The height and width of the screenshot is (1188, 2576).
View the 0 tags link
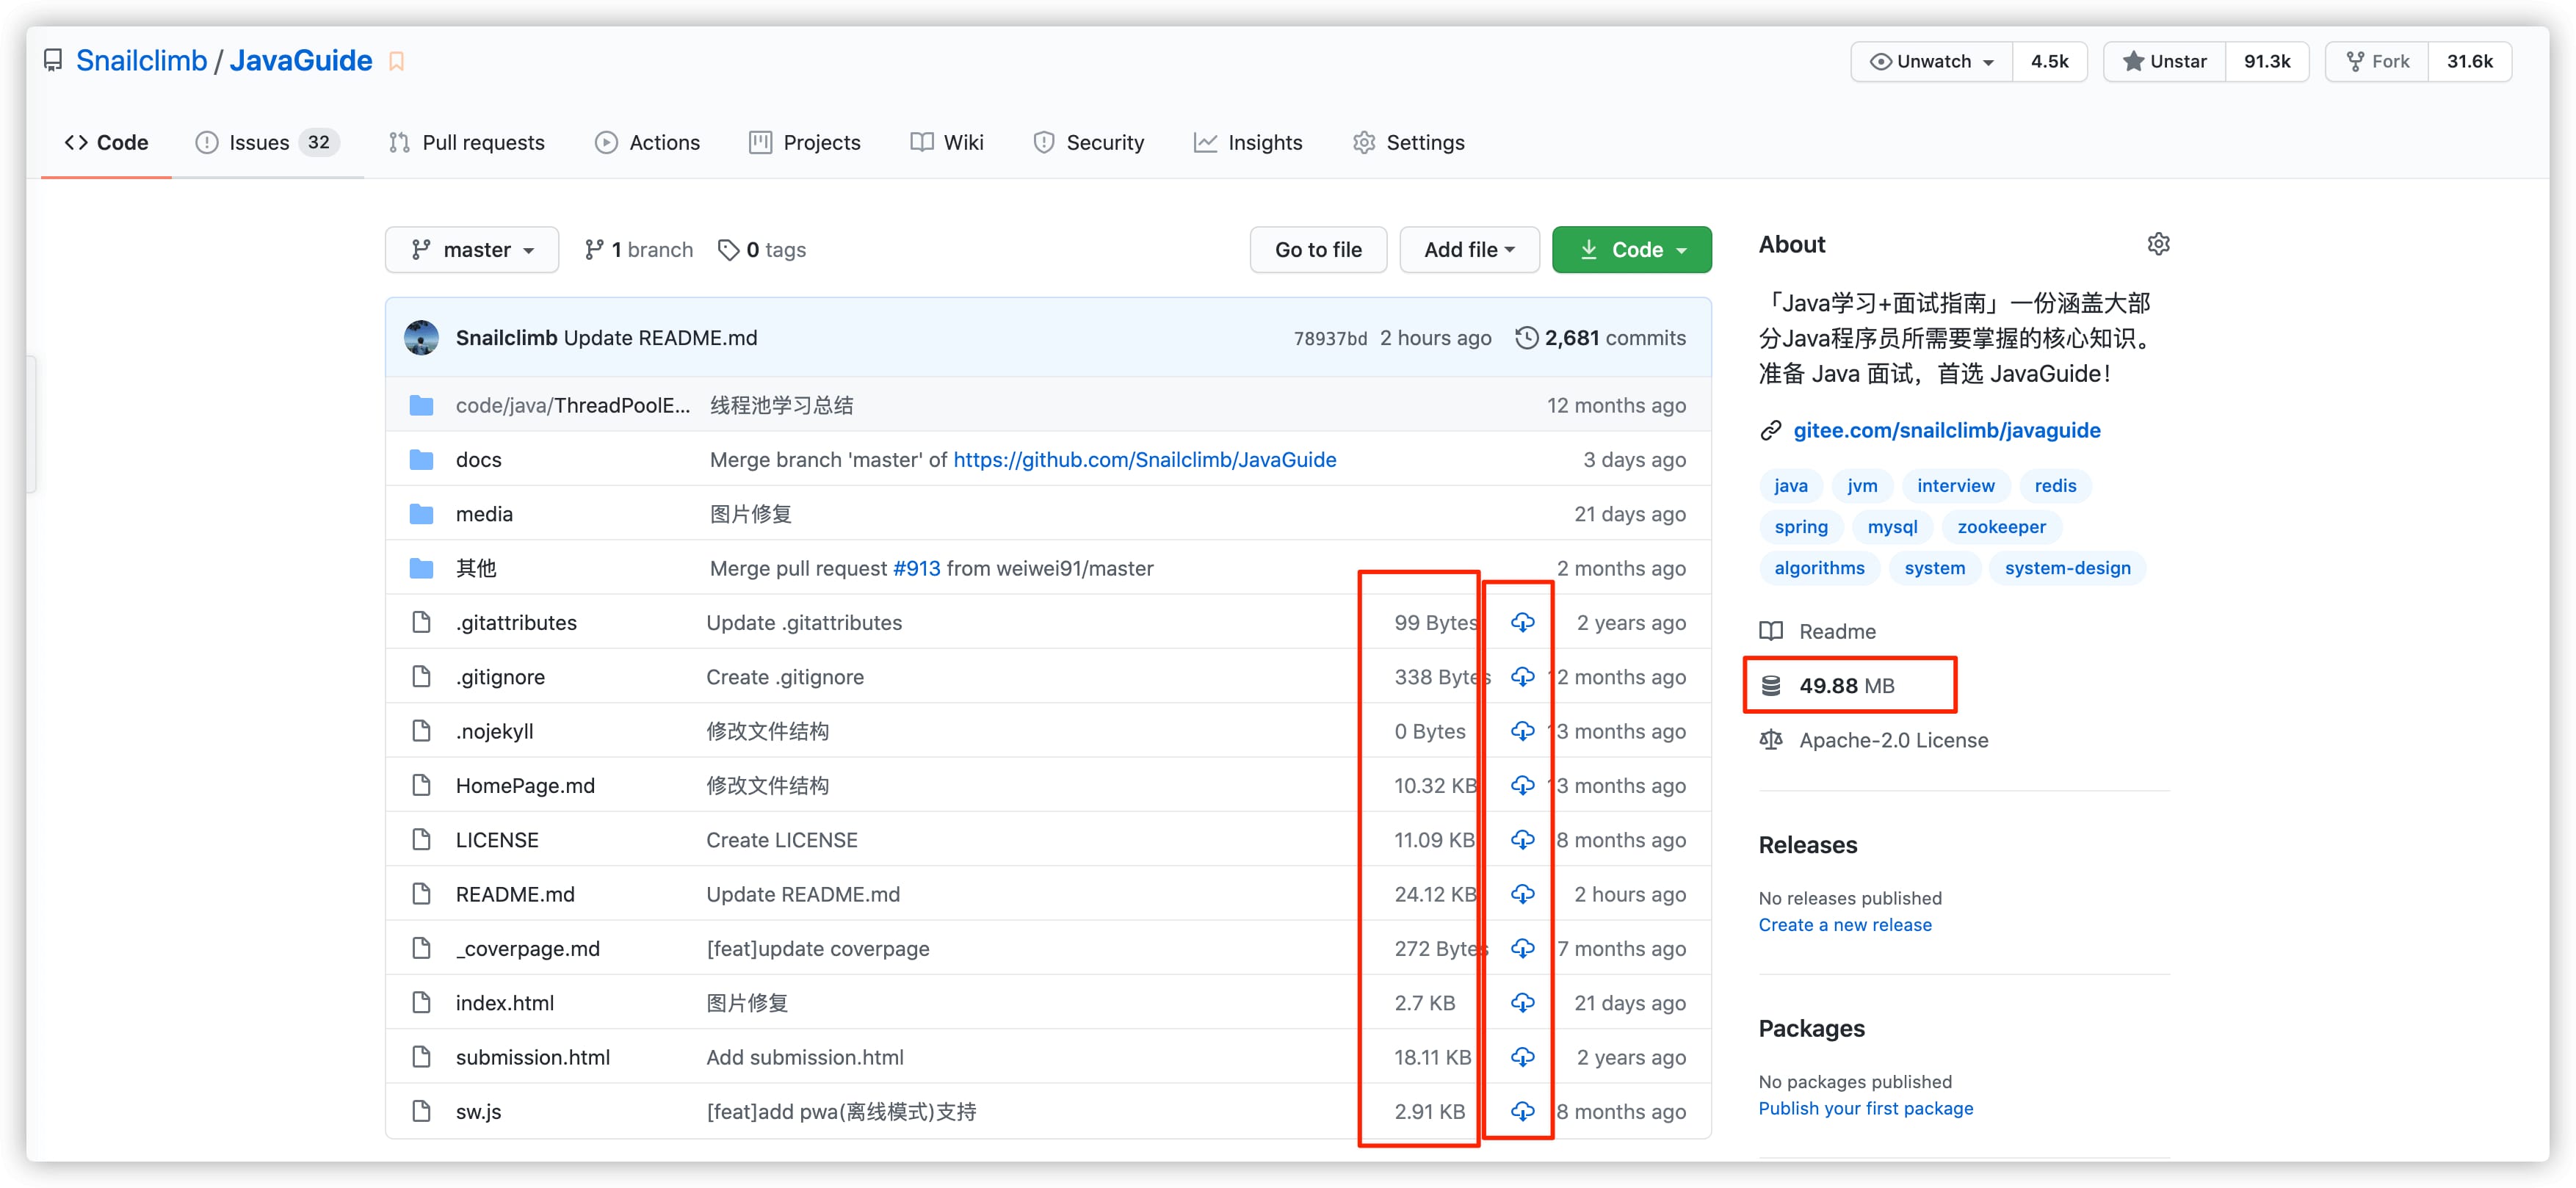pos(762,250)
